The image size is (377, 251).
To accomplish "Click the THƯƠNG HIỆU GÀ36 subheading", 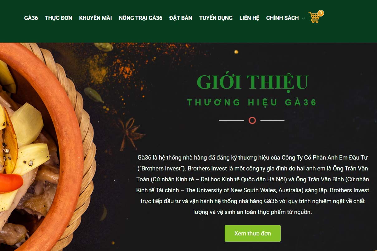I will 252,102.
